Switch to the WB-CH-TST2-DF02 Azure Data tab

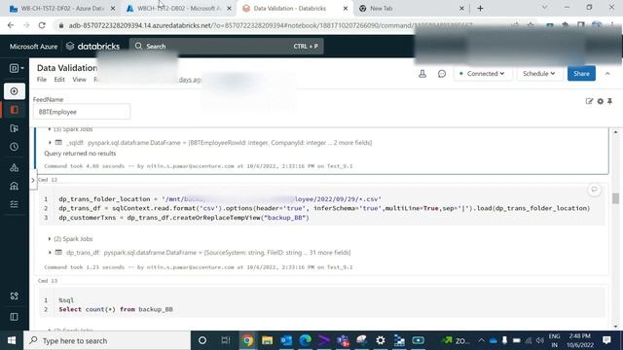(x=62, y=9)
